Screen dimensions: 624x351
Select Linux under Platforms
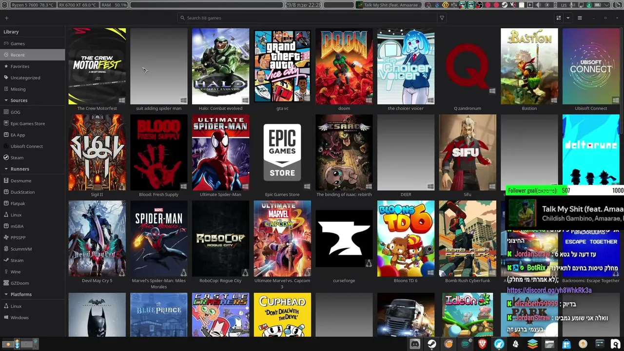click(x=33, y=306)
